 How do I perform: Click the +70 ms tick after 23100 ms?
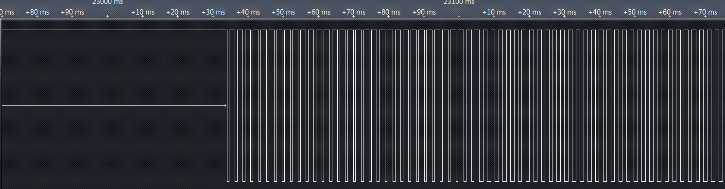[705, 12]
